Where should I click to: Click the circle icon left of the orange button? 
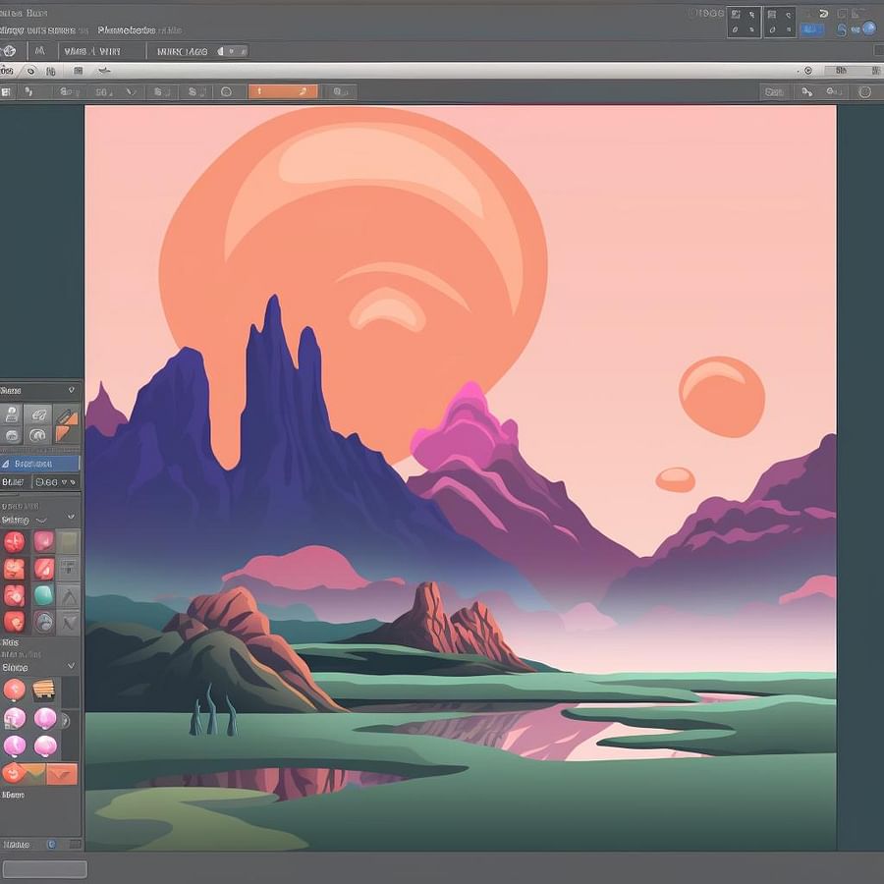point(227,91)
